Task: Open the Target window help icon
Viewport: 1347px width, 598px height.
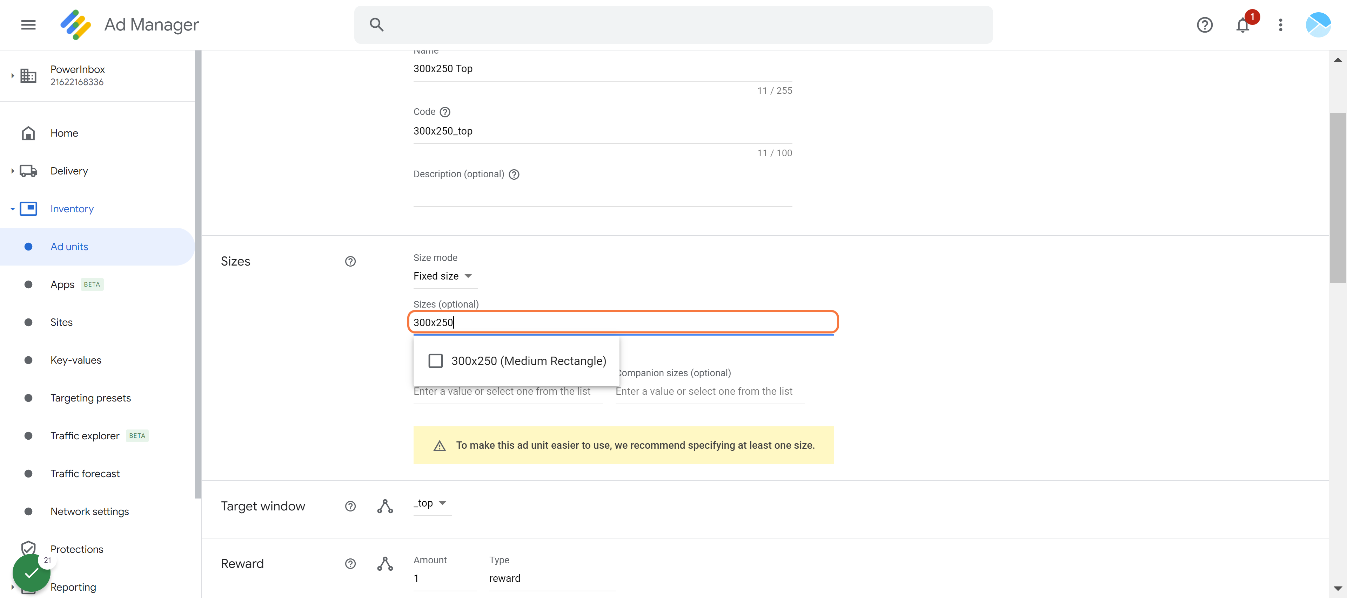Action: (x=350, y=506)
